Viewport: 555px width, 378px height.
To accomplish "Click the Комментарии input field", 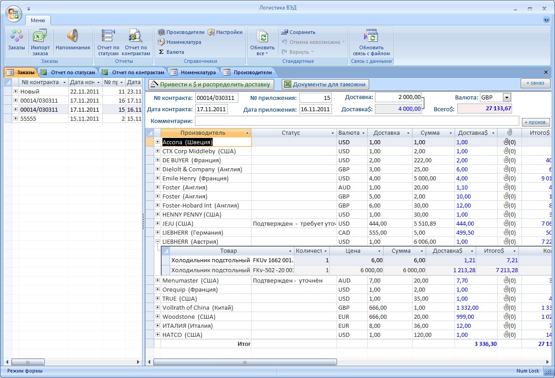I will point(356,121).
